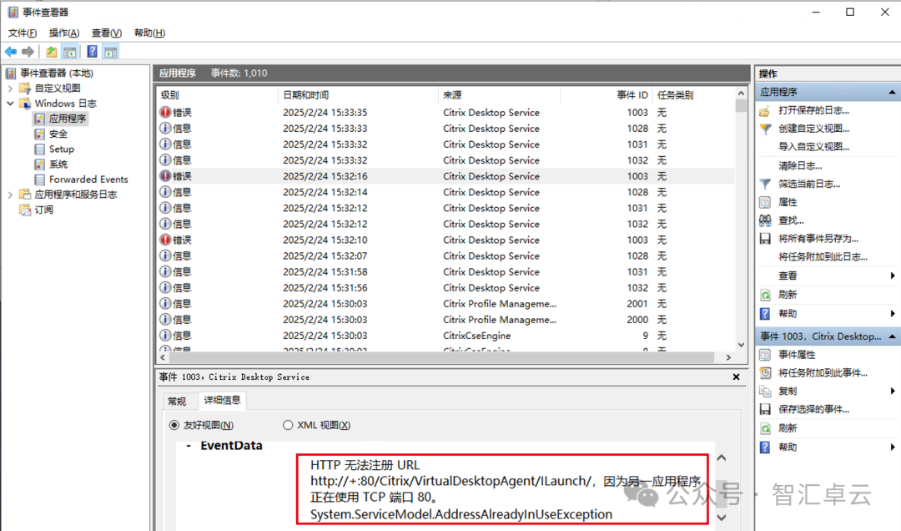Collapse the EventData node
The width and height of the screenshot is (901, 531).
pos(189,446)
